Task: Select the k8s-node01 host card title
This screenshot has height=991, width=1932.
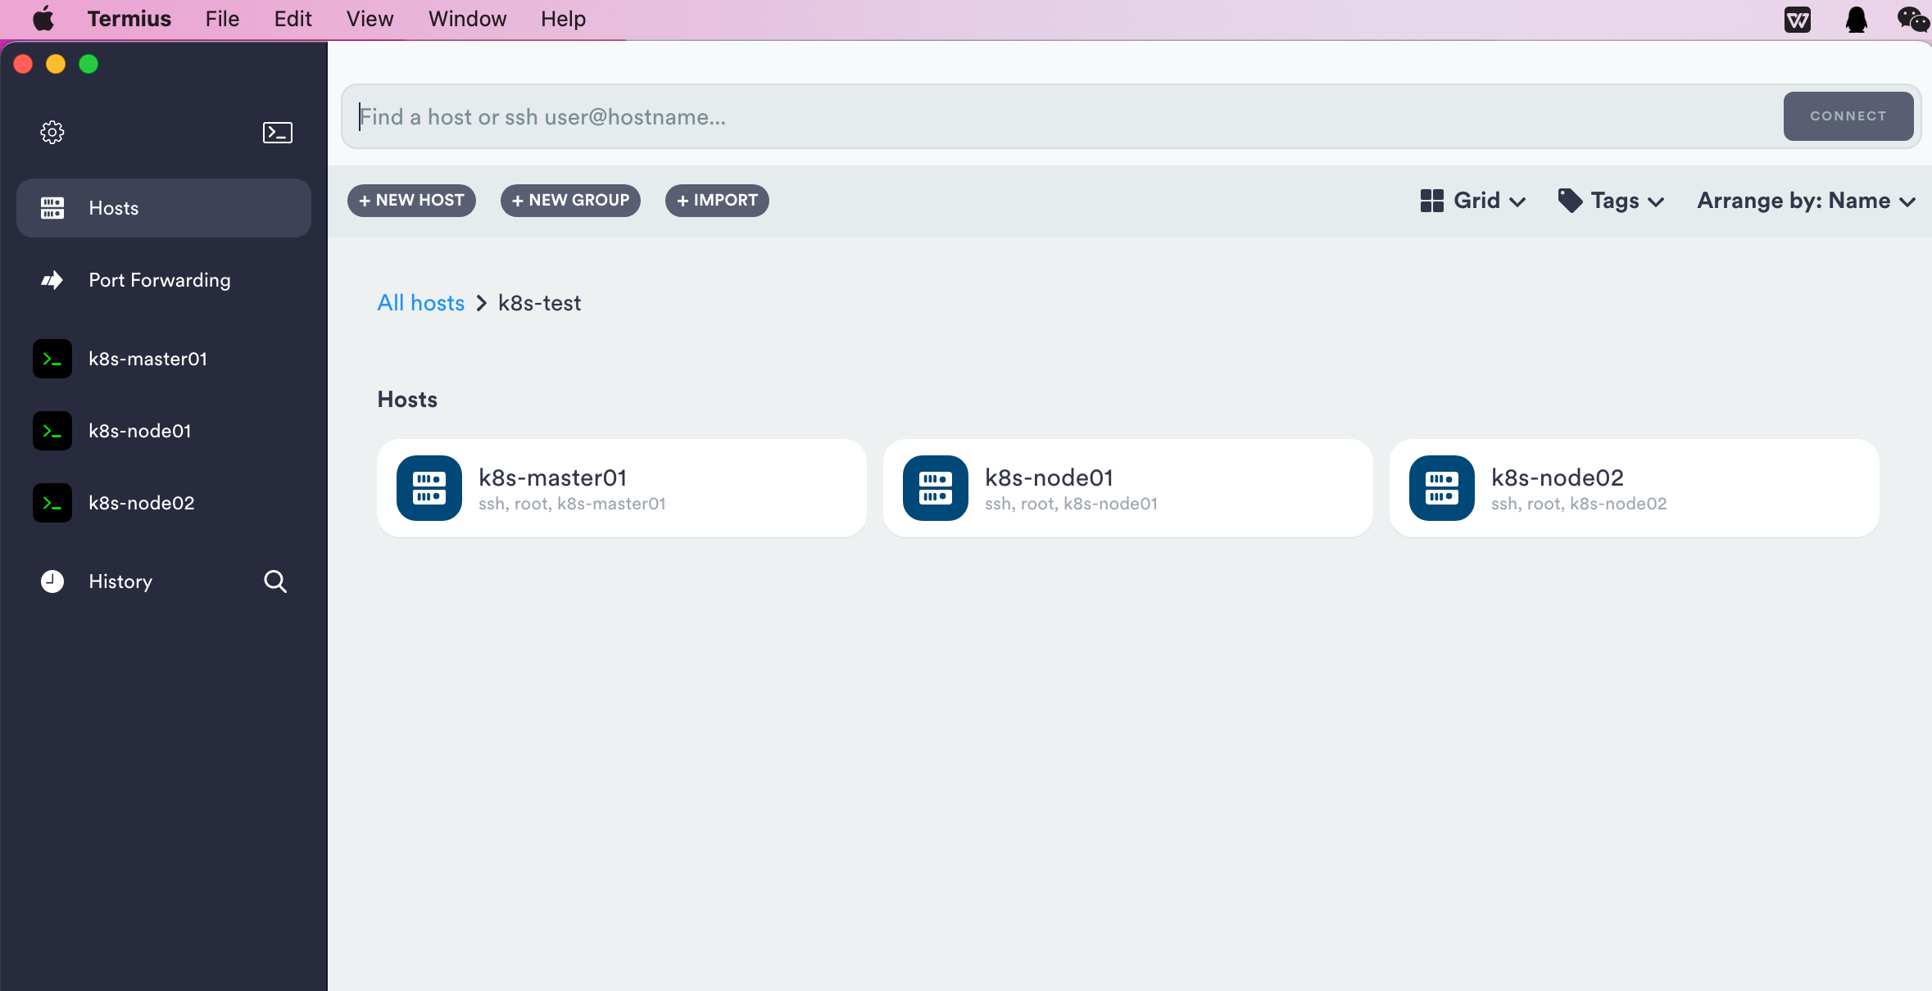Action: click(1049, 477)
